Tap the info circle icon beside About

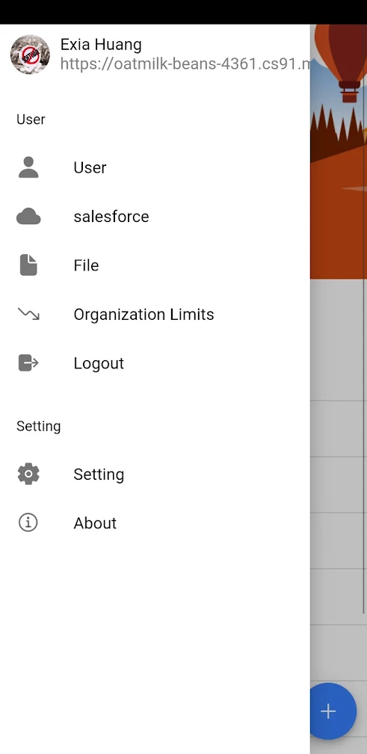pyautogui.click(x=28, y=522)
